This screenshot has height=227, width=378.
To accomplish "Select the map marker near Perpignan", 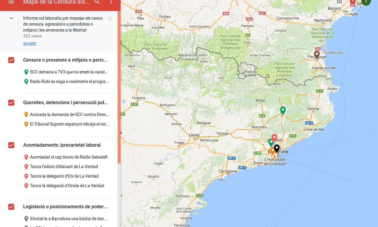I will pyautogui.click(x=317, y=54).
